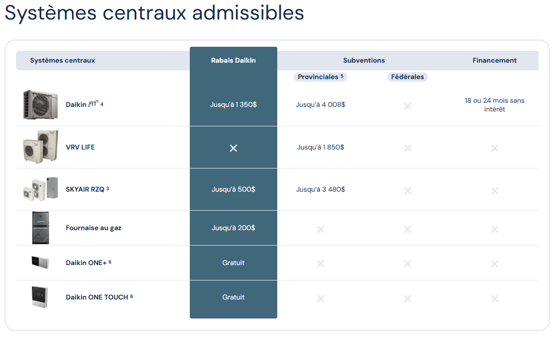
Task: Click the Rabais Daikin column header
Action: pos(234,61)
